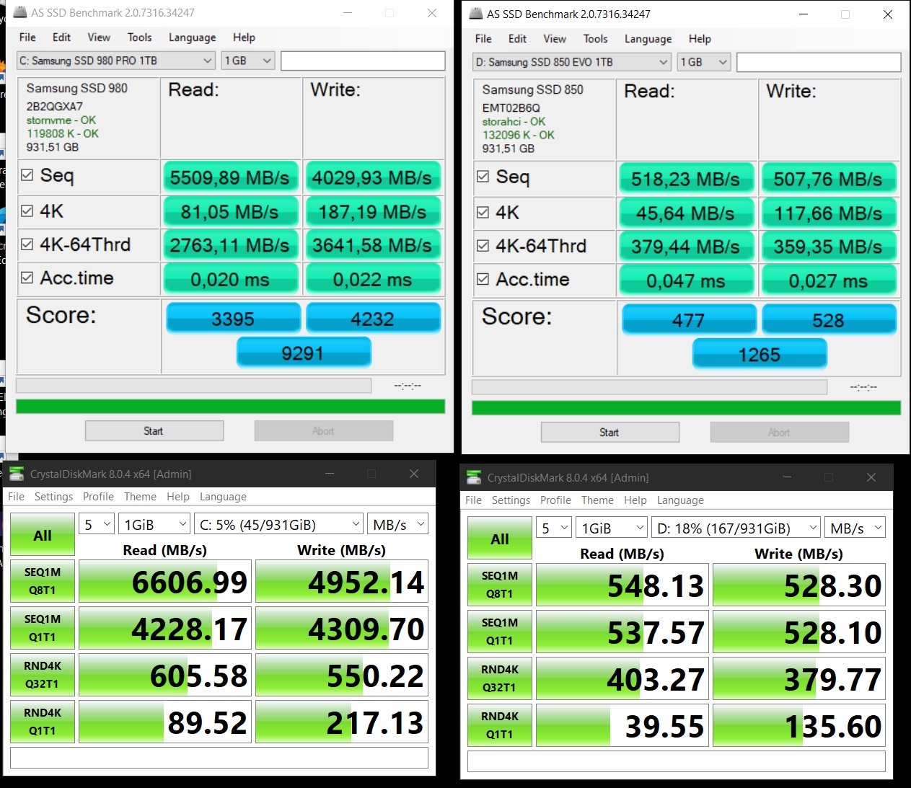This screenshot has width=911, height=788.
Task: Click Start button in 980 PRO window
Action: (154, 430)
